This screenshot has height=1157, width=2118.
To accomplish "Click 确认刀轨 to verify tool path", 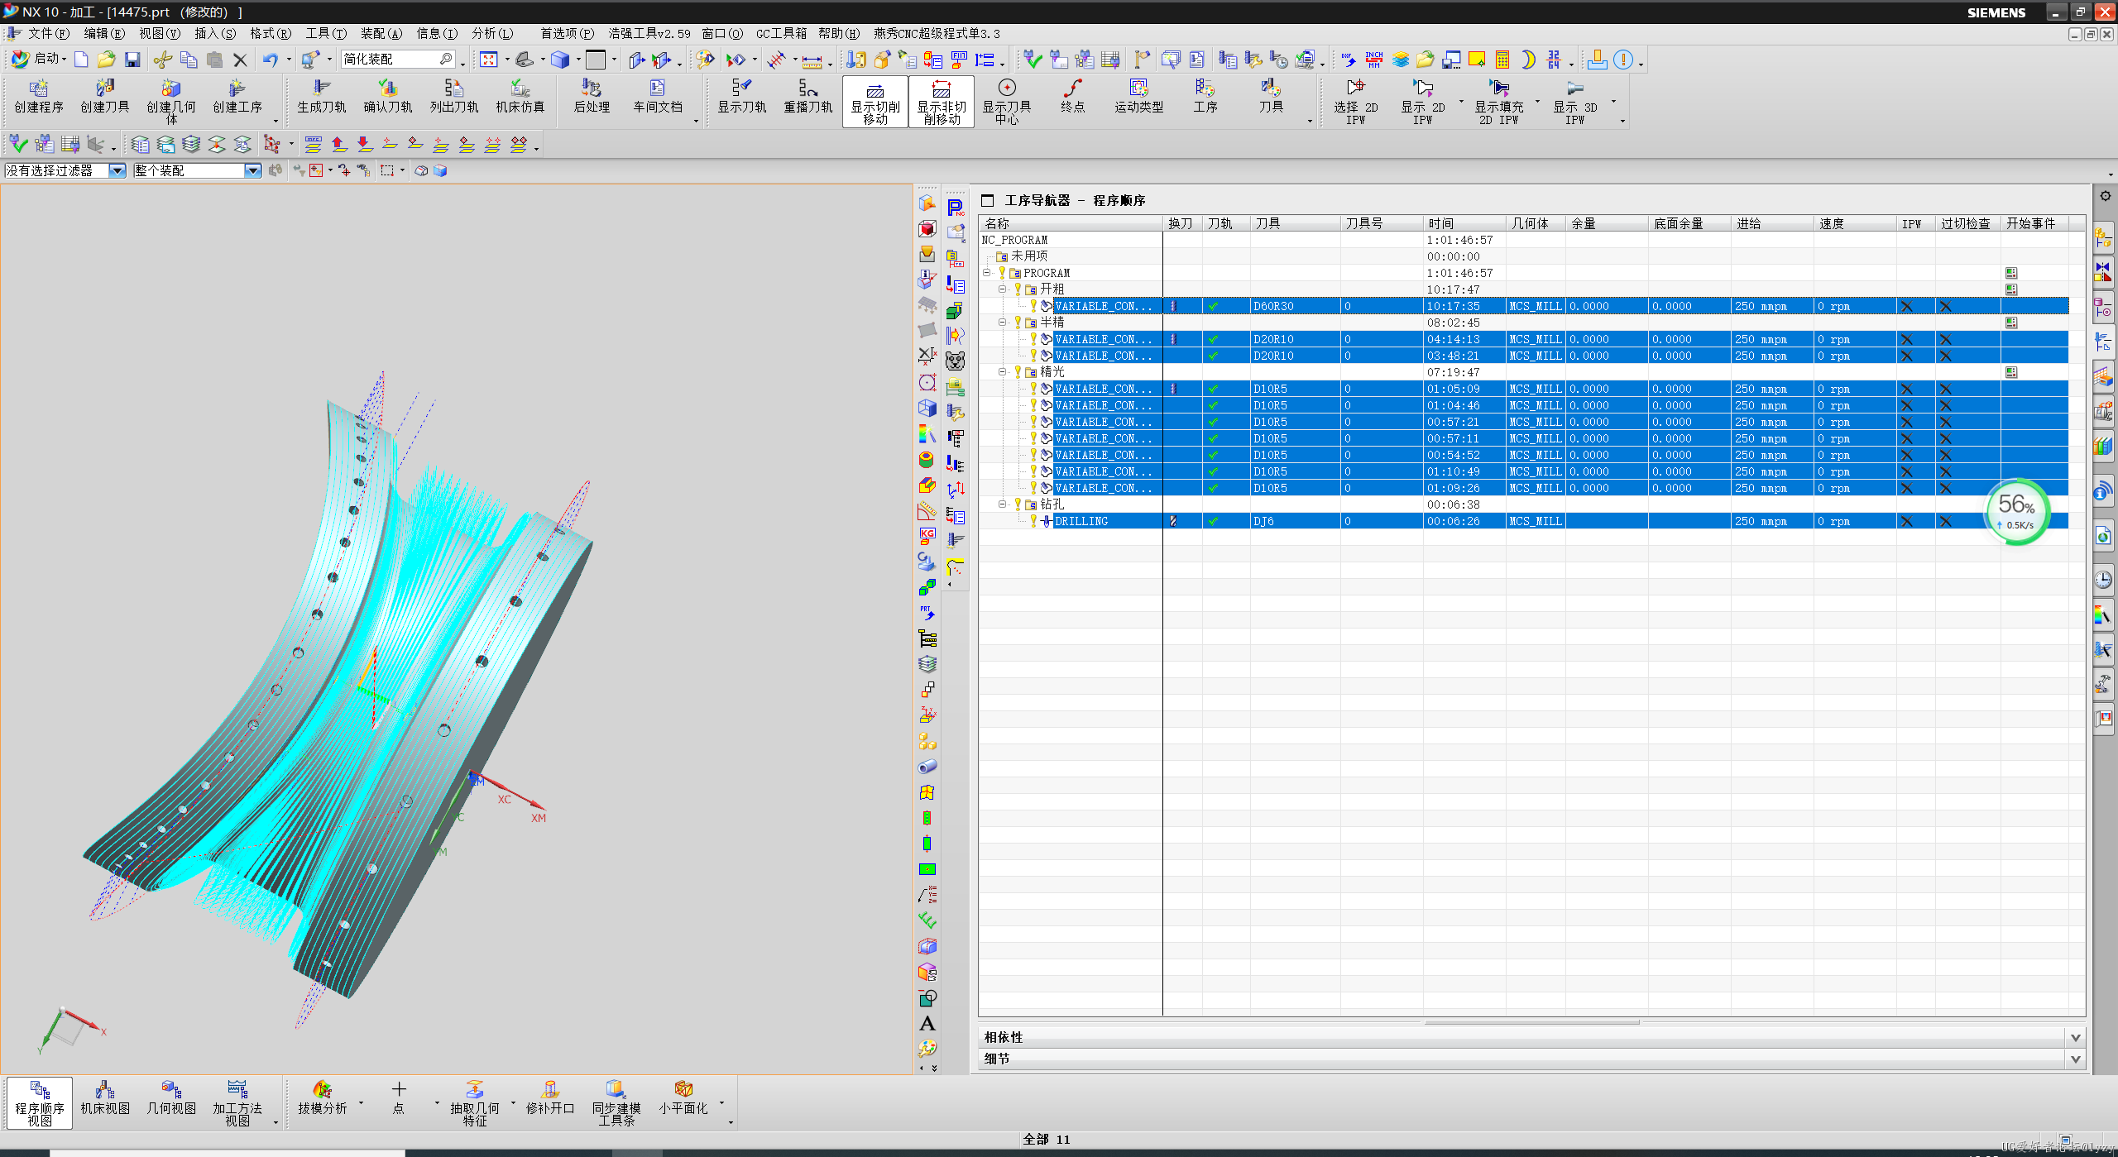I will (x=388, y=98).
